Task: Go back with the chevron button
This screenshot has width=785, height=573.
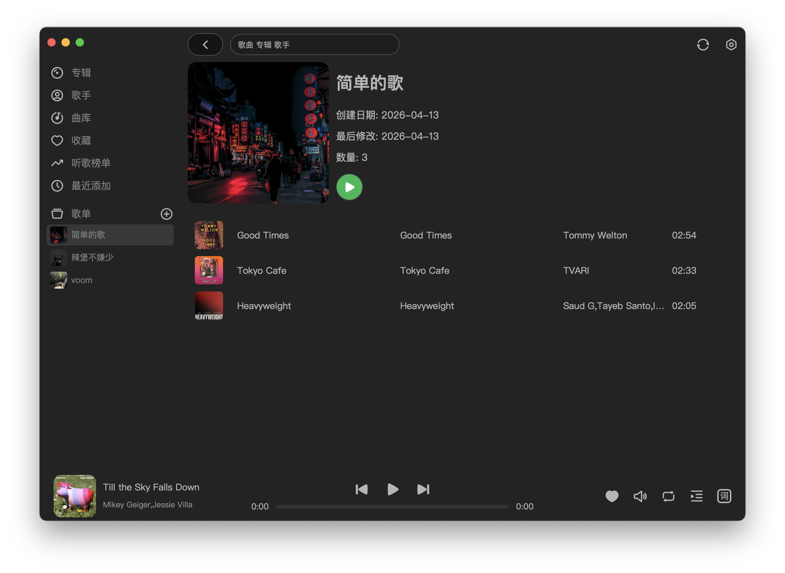Action: 205,45
